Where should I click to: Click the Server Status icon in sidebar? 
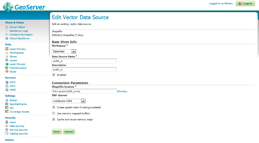[7, 27]
